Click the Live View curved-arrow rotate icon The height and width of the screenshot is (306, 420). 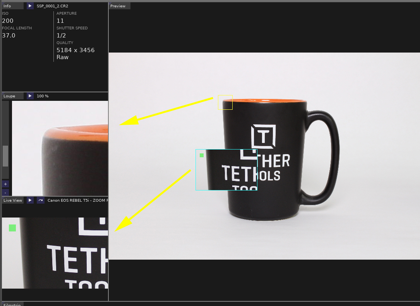point(40,200)
